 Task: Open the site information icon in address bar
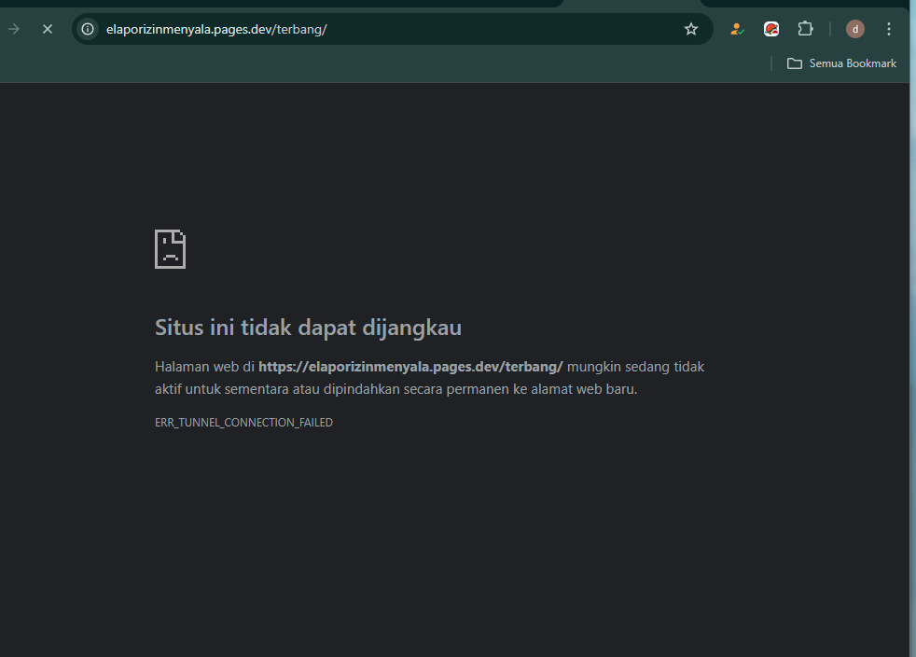[x=88, y=29]
